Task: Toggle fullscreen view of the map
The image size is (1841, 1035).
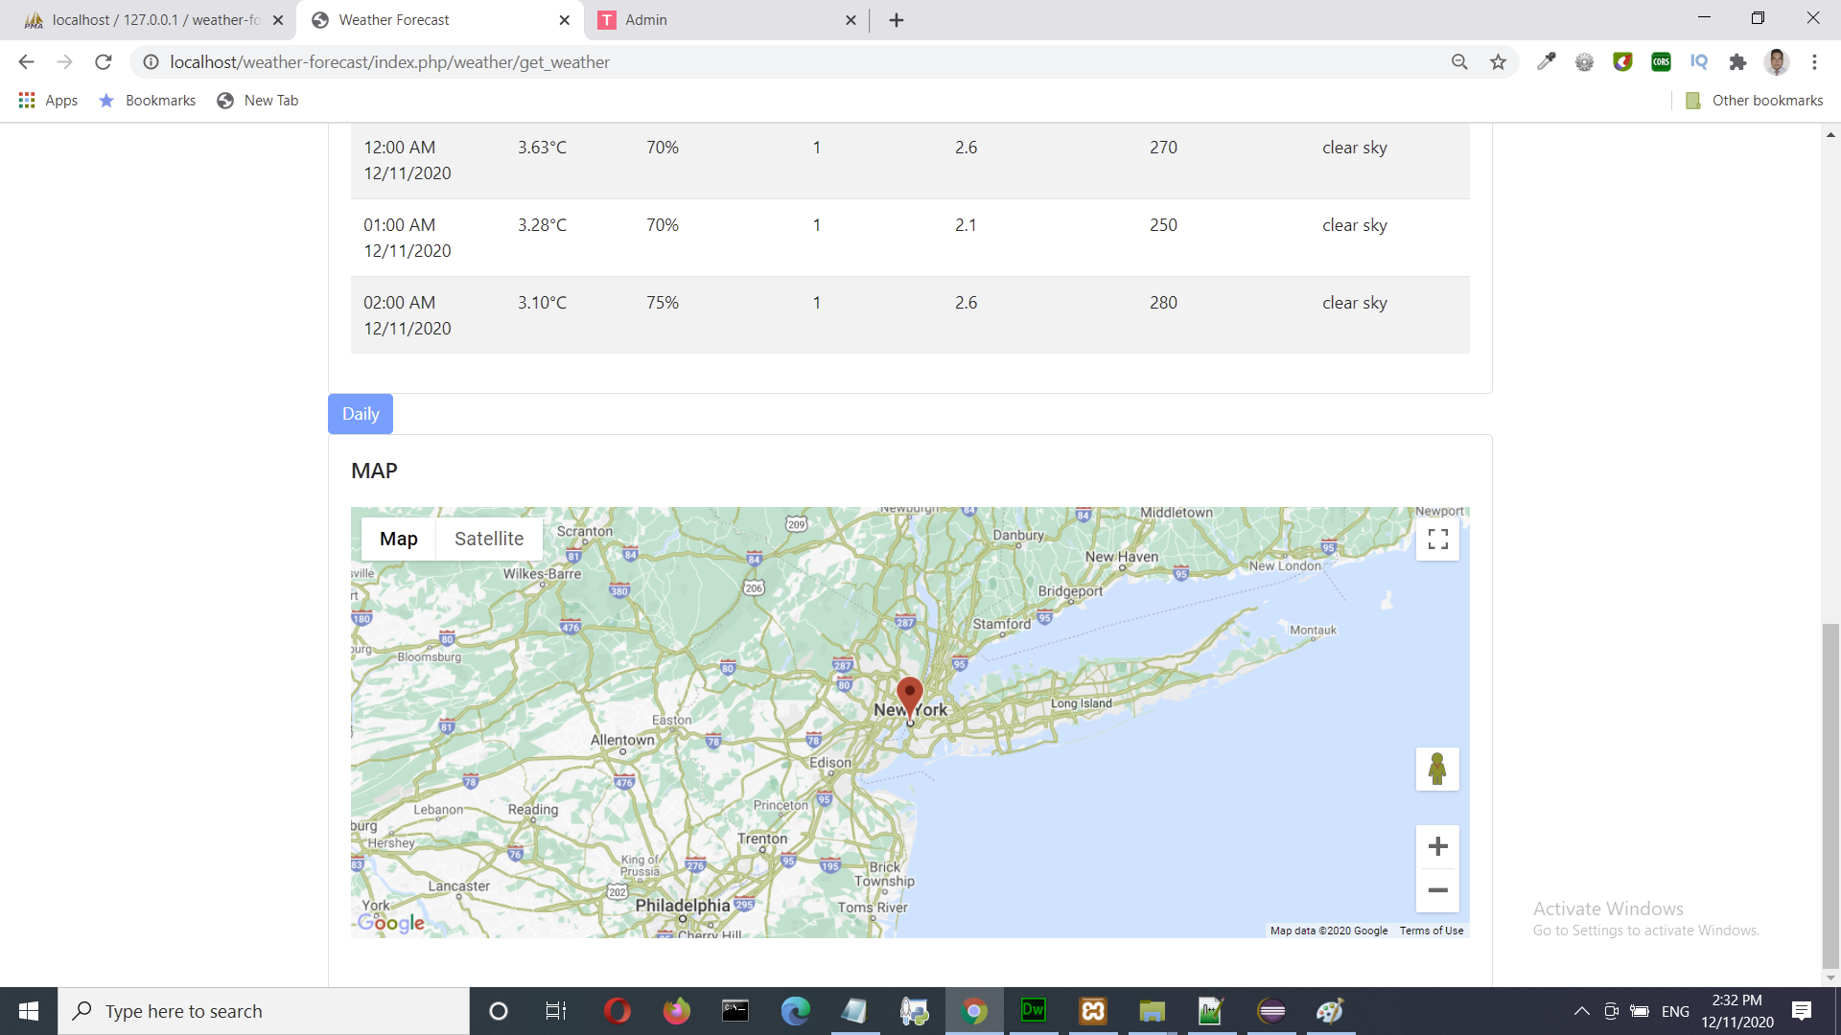Action: point(1437,539)
